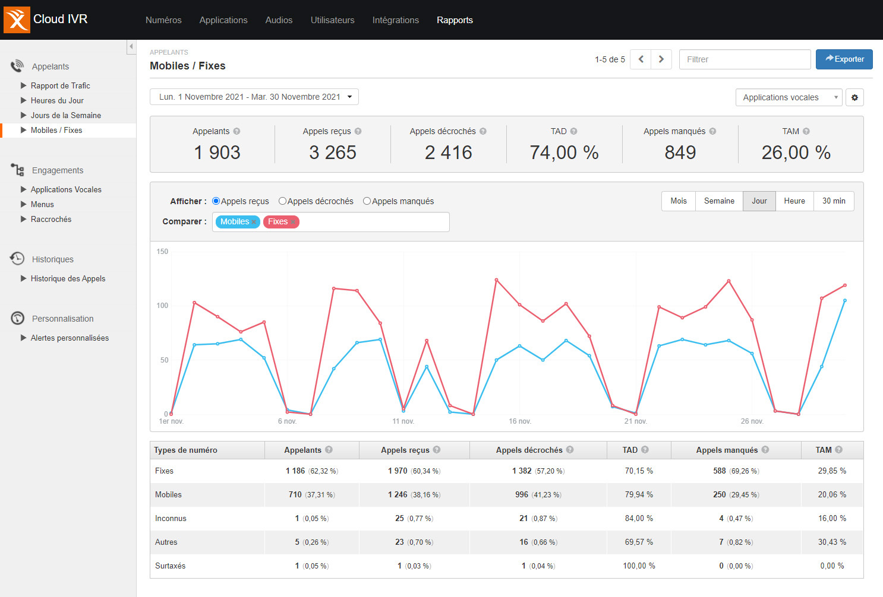Click the Cloud IVR logo icon
This screenshot has height=597, width=883.
(17, 20)
